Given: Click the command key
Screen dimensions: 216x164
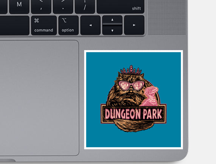Looking at the screenshot, I should click(44, 25).
